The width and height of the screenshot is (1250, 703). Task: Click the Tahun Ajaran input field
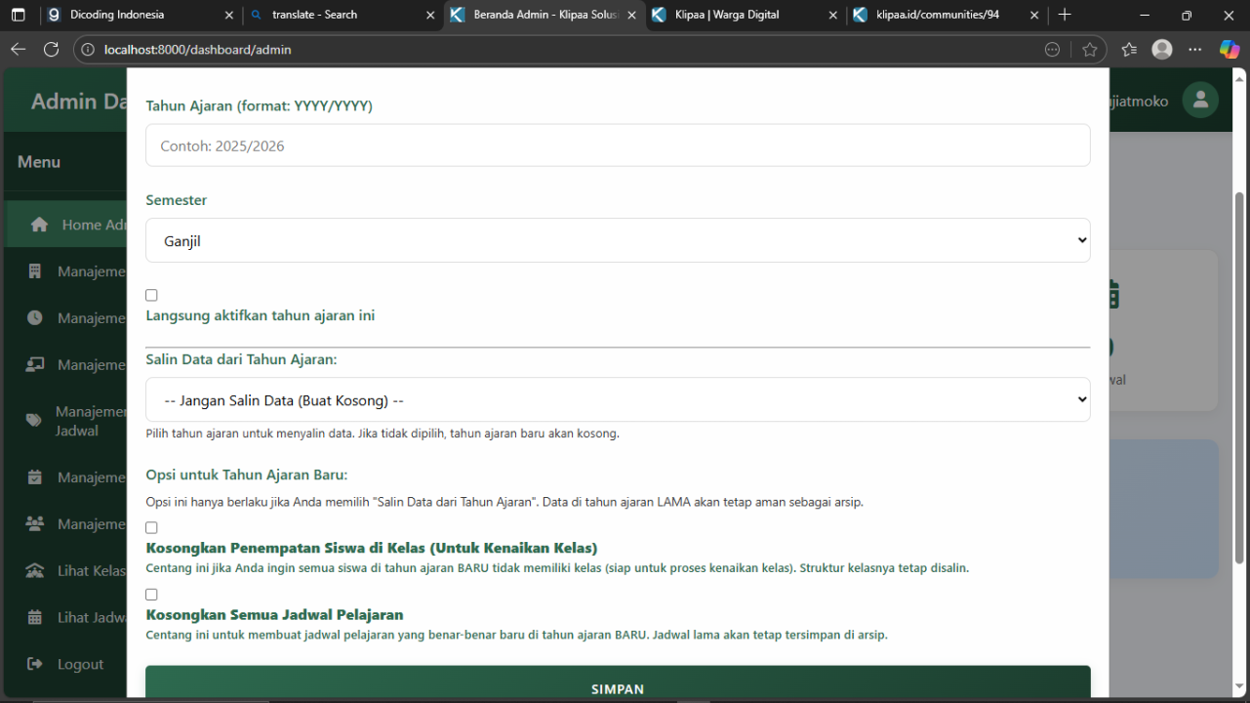tap(618, 145)
